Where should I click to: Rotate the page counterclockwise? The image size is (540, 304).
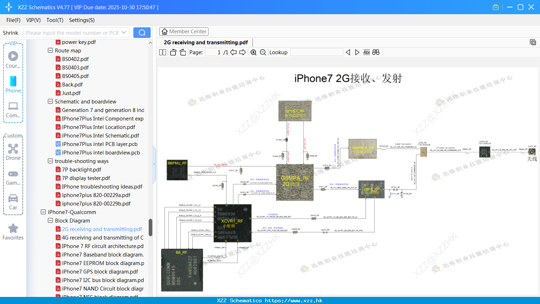coord(173,52)
